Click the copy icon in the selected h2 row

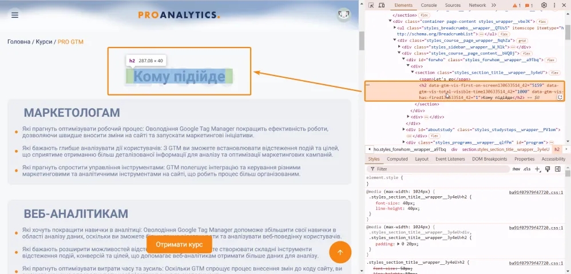click(560, 97)
